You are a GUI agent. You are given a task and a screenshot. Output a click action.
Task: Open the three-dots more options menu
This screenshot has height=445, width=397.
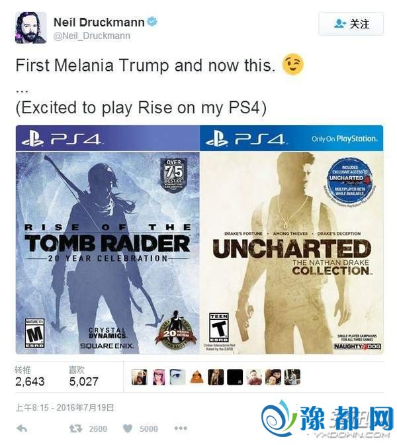coord(181,428)
